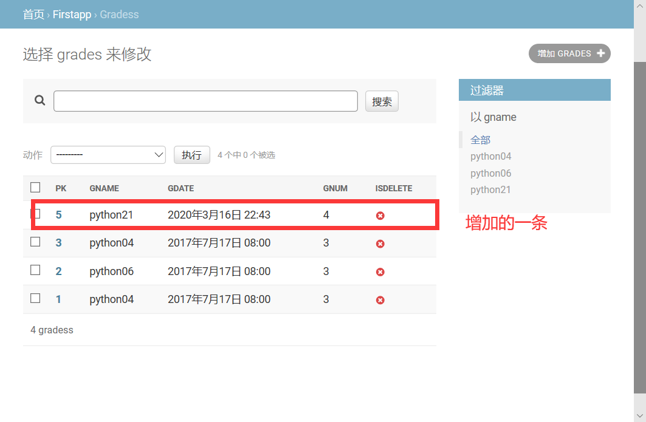The width and height of the screenshot is (646, 422).
Task: Click the Gradess breadcrumb text
Action: (x=119, y=15)
